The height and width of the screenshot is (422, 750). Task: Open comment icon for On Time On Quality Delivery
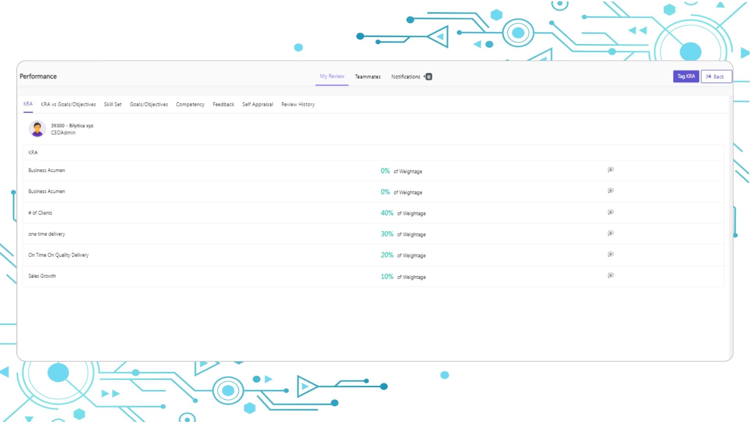point(611,254)
